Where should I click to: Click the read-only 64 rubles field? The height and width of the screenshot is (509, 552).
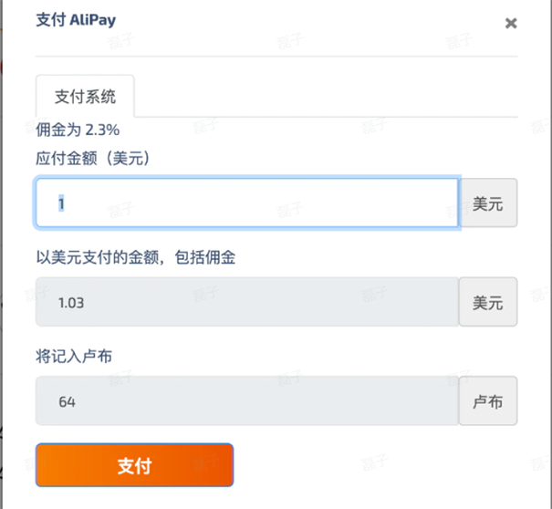point(246,401)
